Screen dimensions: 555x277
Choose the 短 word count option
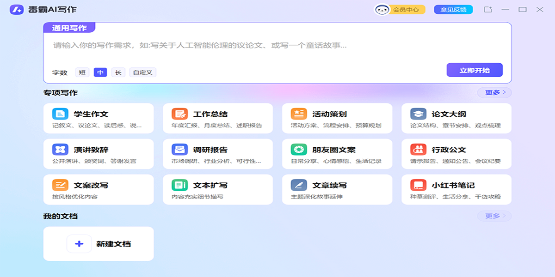click(x=82, y=72)
